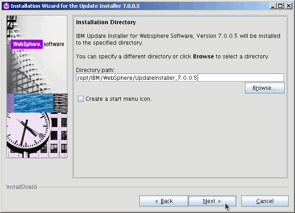Click the InstallShield label at bottom left
This screenshot has width=295, height=213.
pos(21,187)
